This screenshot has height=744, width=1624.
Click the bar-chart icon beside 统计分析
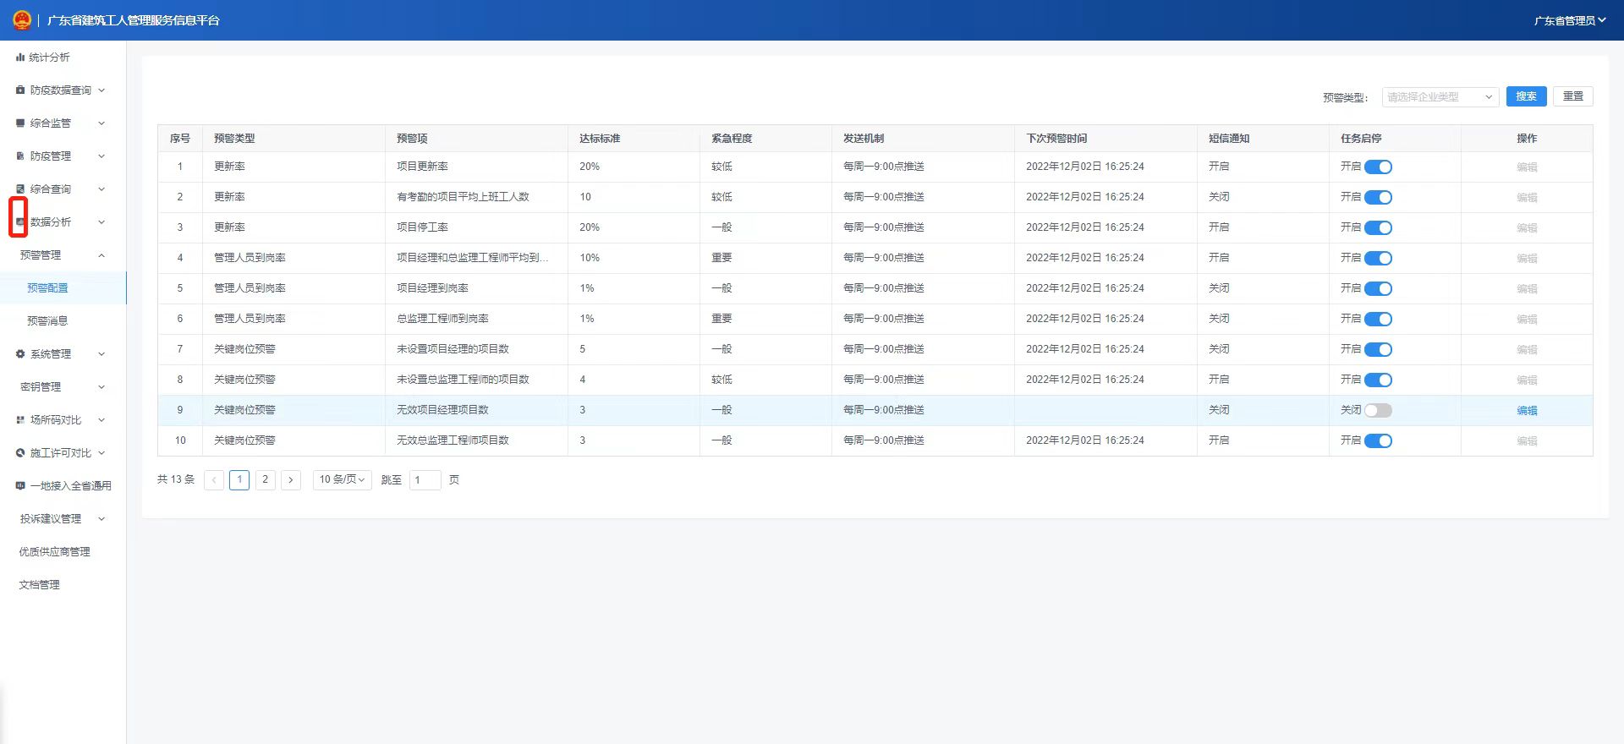pos(20,57)
